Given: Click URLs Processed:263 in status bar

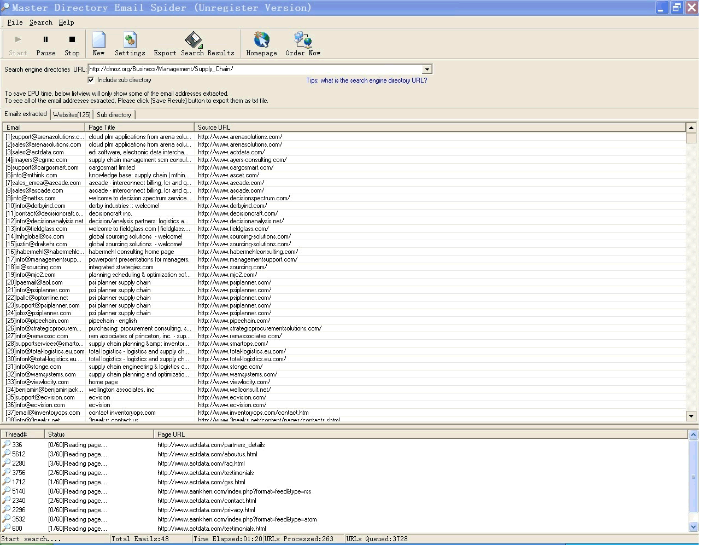Looking at the screenshot, I should [x=299, y=539].
